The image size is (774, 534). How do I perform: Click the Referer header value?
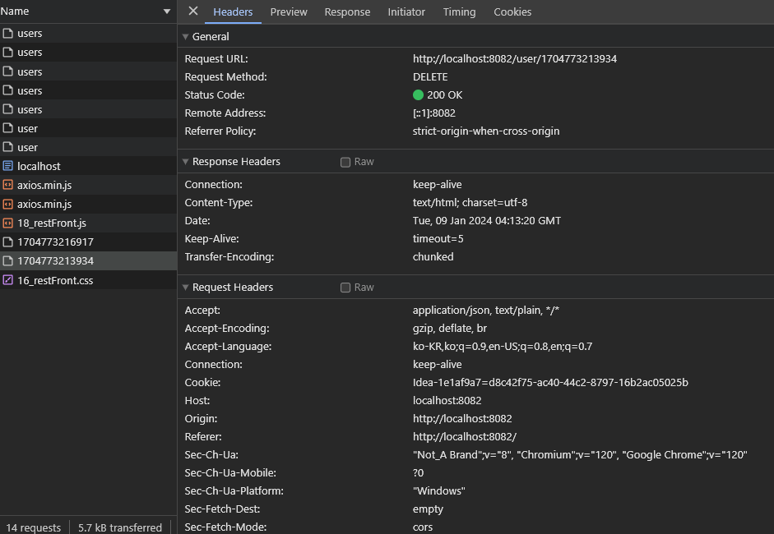point(465,437)
